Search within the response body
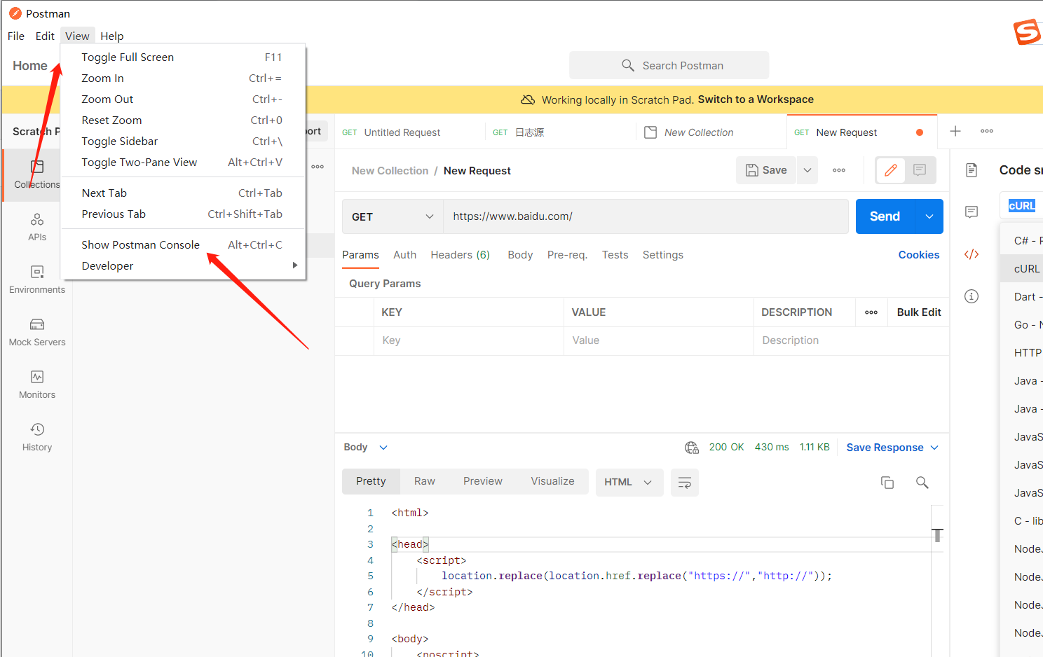The image size is (1043, 657). tap(922, 483)
